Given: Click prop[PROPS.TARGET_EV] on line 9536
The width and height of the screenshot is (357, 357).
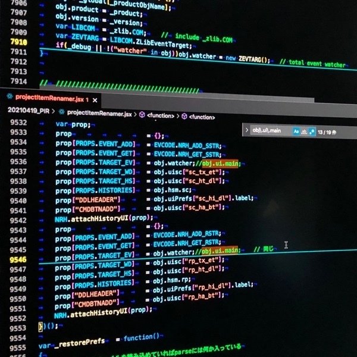Looking at the screenshot, I should tap(95, 162).
